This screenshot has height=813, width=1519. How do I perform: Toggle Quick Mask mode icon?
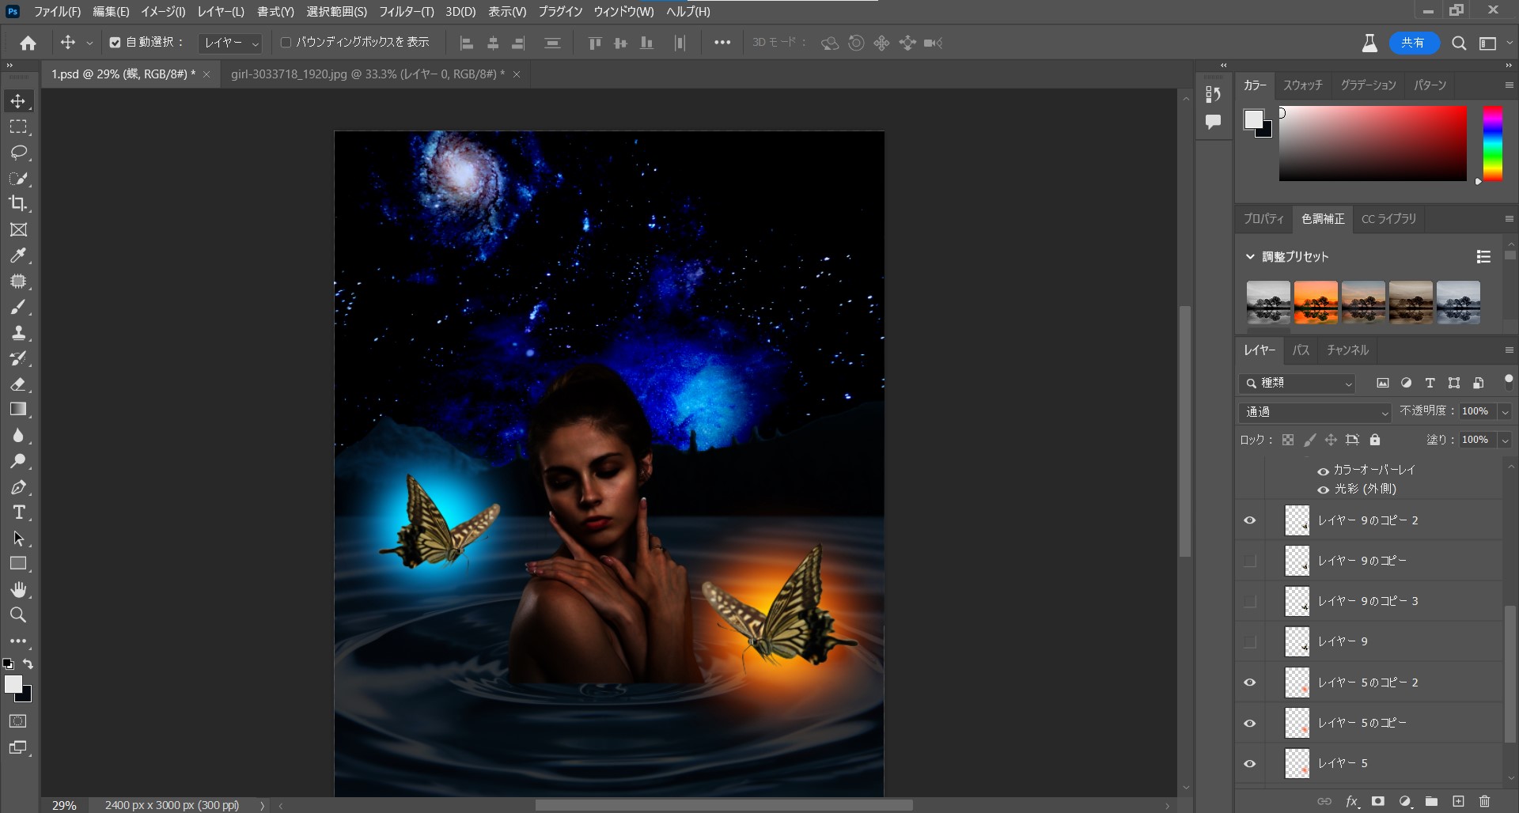18,721
